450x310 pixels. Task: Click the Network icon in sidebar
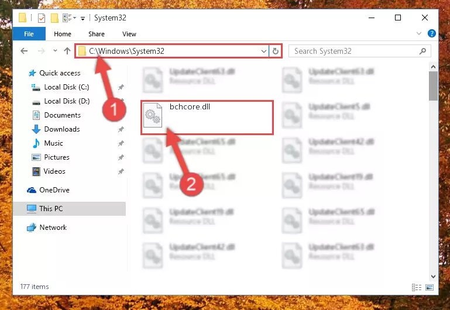click(32, 228)
